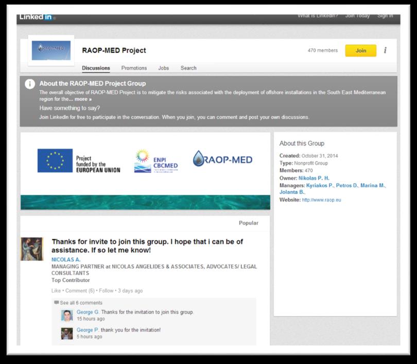This screenshot has width=417, height=364.
Task: Open manager Petros D. profile
Action: [x=347, y=185]
